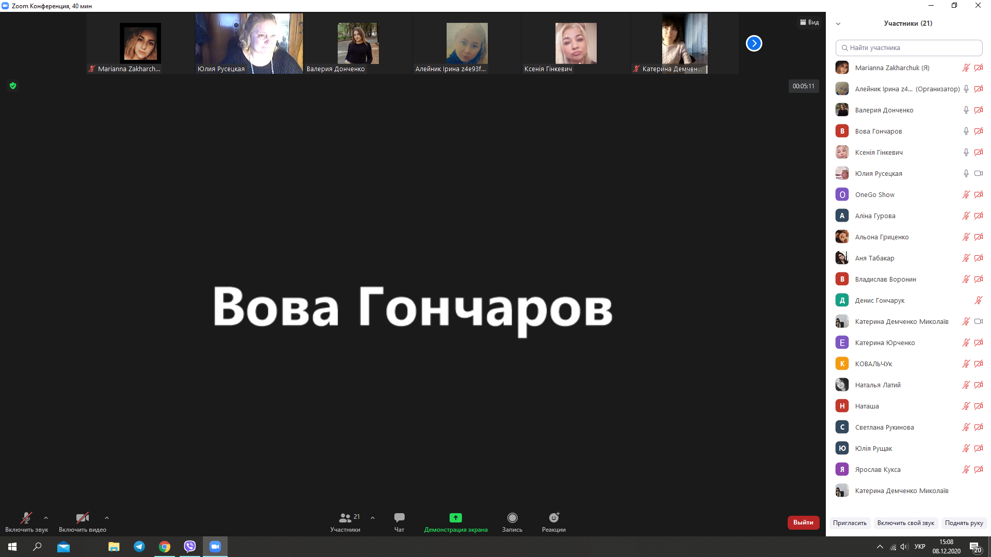The image size is (991, 557).
Task: Collapse the Participants panel chevron
Action: point(838,24)
